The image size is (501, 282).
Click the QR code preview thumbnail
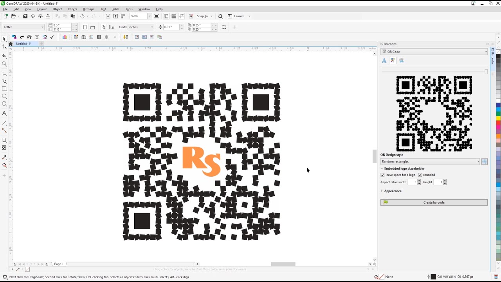tap(434, 114)
